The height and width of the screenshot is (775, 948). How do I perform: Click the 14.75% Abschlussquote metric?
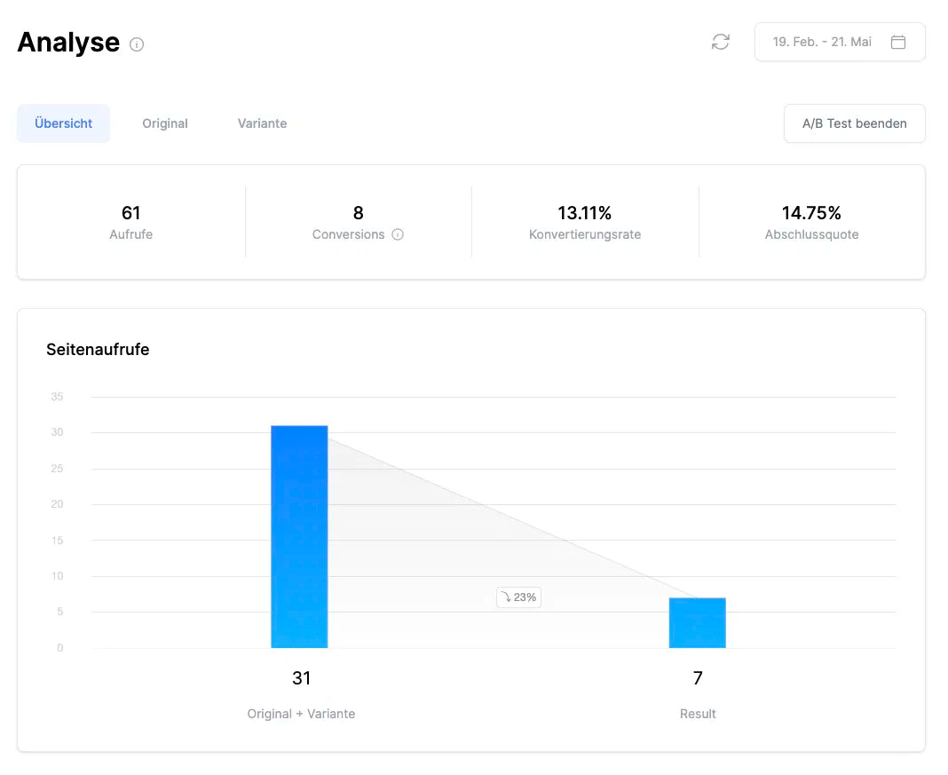coord(811,213)
